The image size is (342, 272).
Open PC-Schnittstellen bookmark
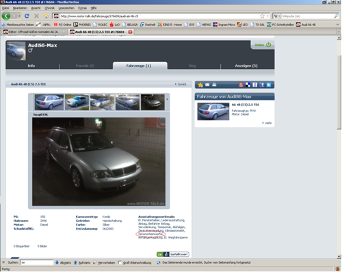tap(280, 25)
